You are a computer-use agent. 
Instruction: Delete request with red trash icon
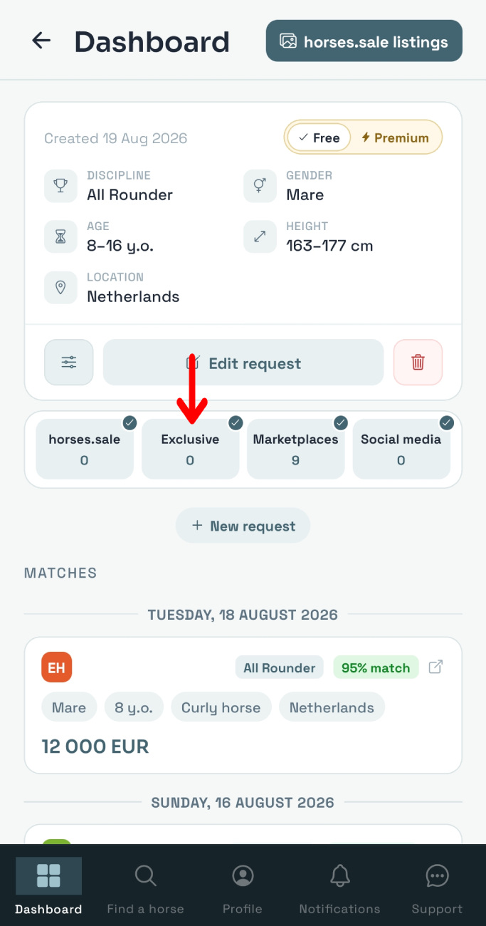coord(418,363)
